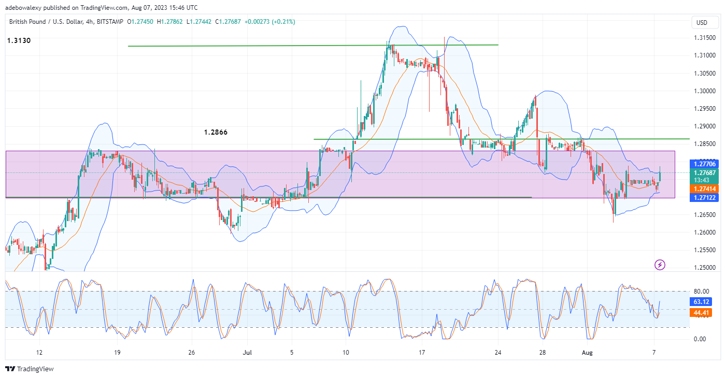Click the 1.2866 level annotation
This screenshot has width=726, height=378.
point(216,132)
